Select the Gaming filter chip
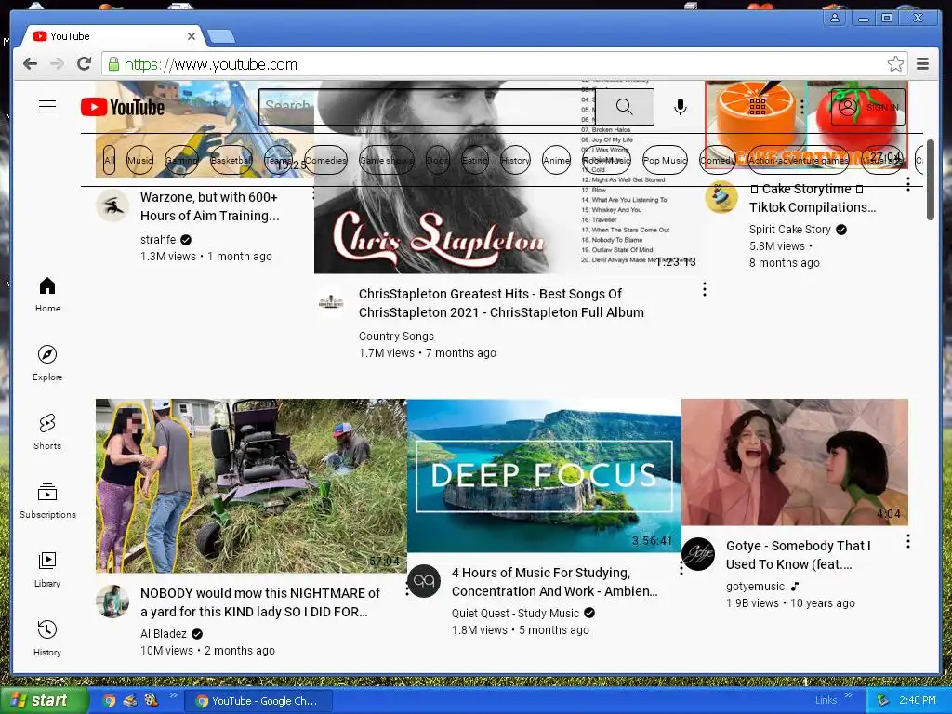Viewport: 952px width, 714px height. [181, 160]
